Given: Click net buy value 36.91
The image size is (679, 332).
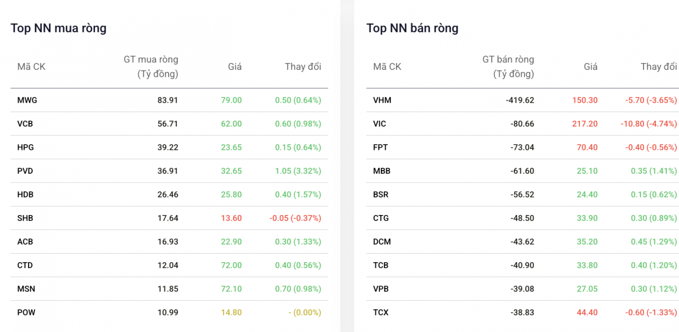Looking at the screenshot, I should [168, 171].
